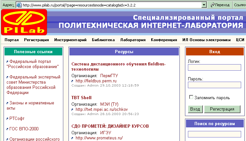This screenshot has height=141, width=246.
Task: Click arrow icon beside fieldbus.perm.ru URL
Action: (x=72, y=81)
